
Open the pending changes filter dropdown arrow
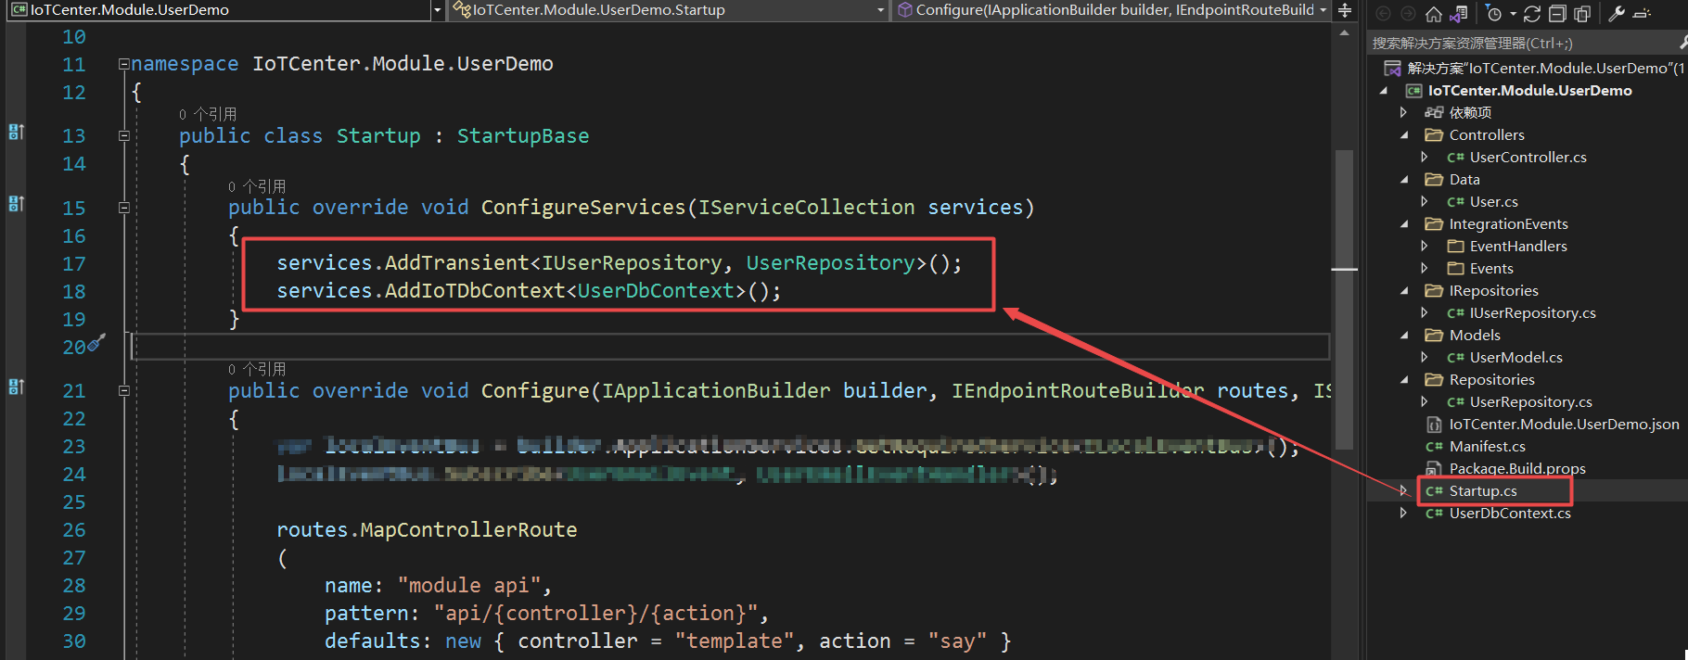pyautogui.click(x=1513, y=14)
